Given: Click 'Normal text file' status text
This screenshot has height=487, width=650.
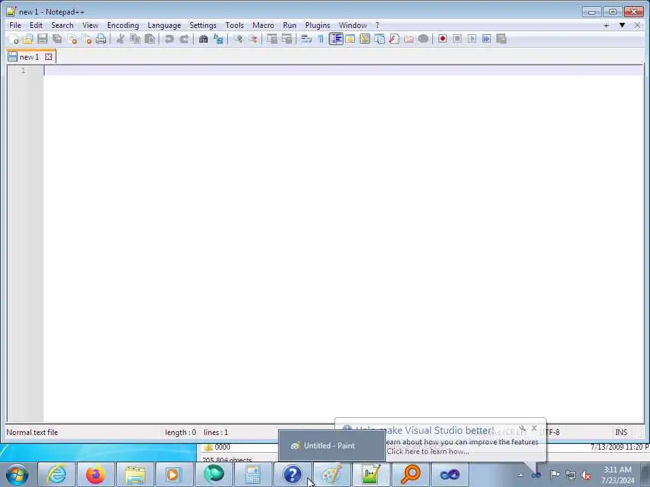Looking at the screenshot, I should pyautogui.click(x=32, y=432).
